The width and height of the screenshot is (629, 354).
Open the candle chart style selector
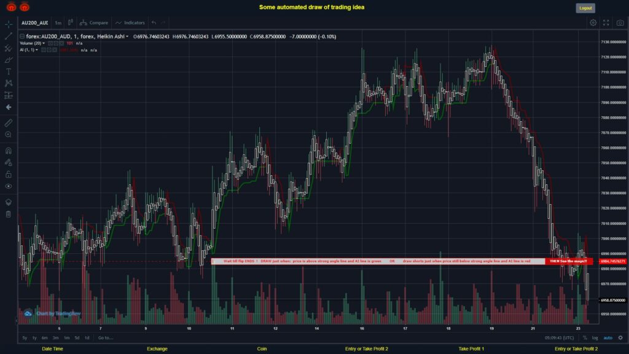pyautogui.click(x=70, y=23)
